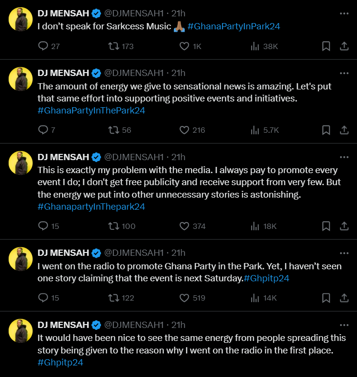This screenshot has height=377, width=357.
Task: Open more options on the Sarkcess Music tweet
Action: coord(344,13)
